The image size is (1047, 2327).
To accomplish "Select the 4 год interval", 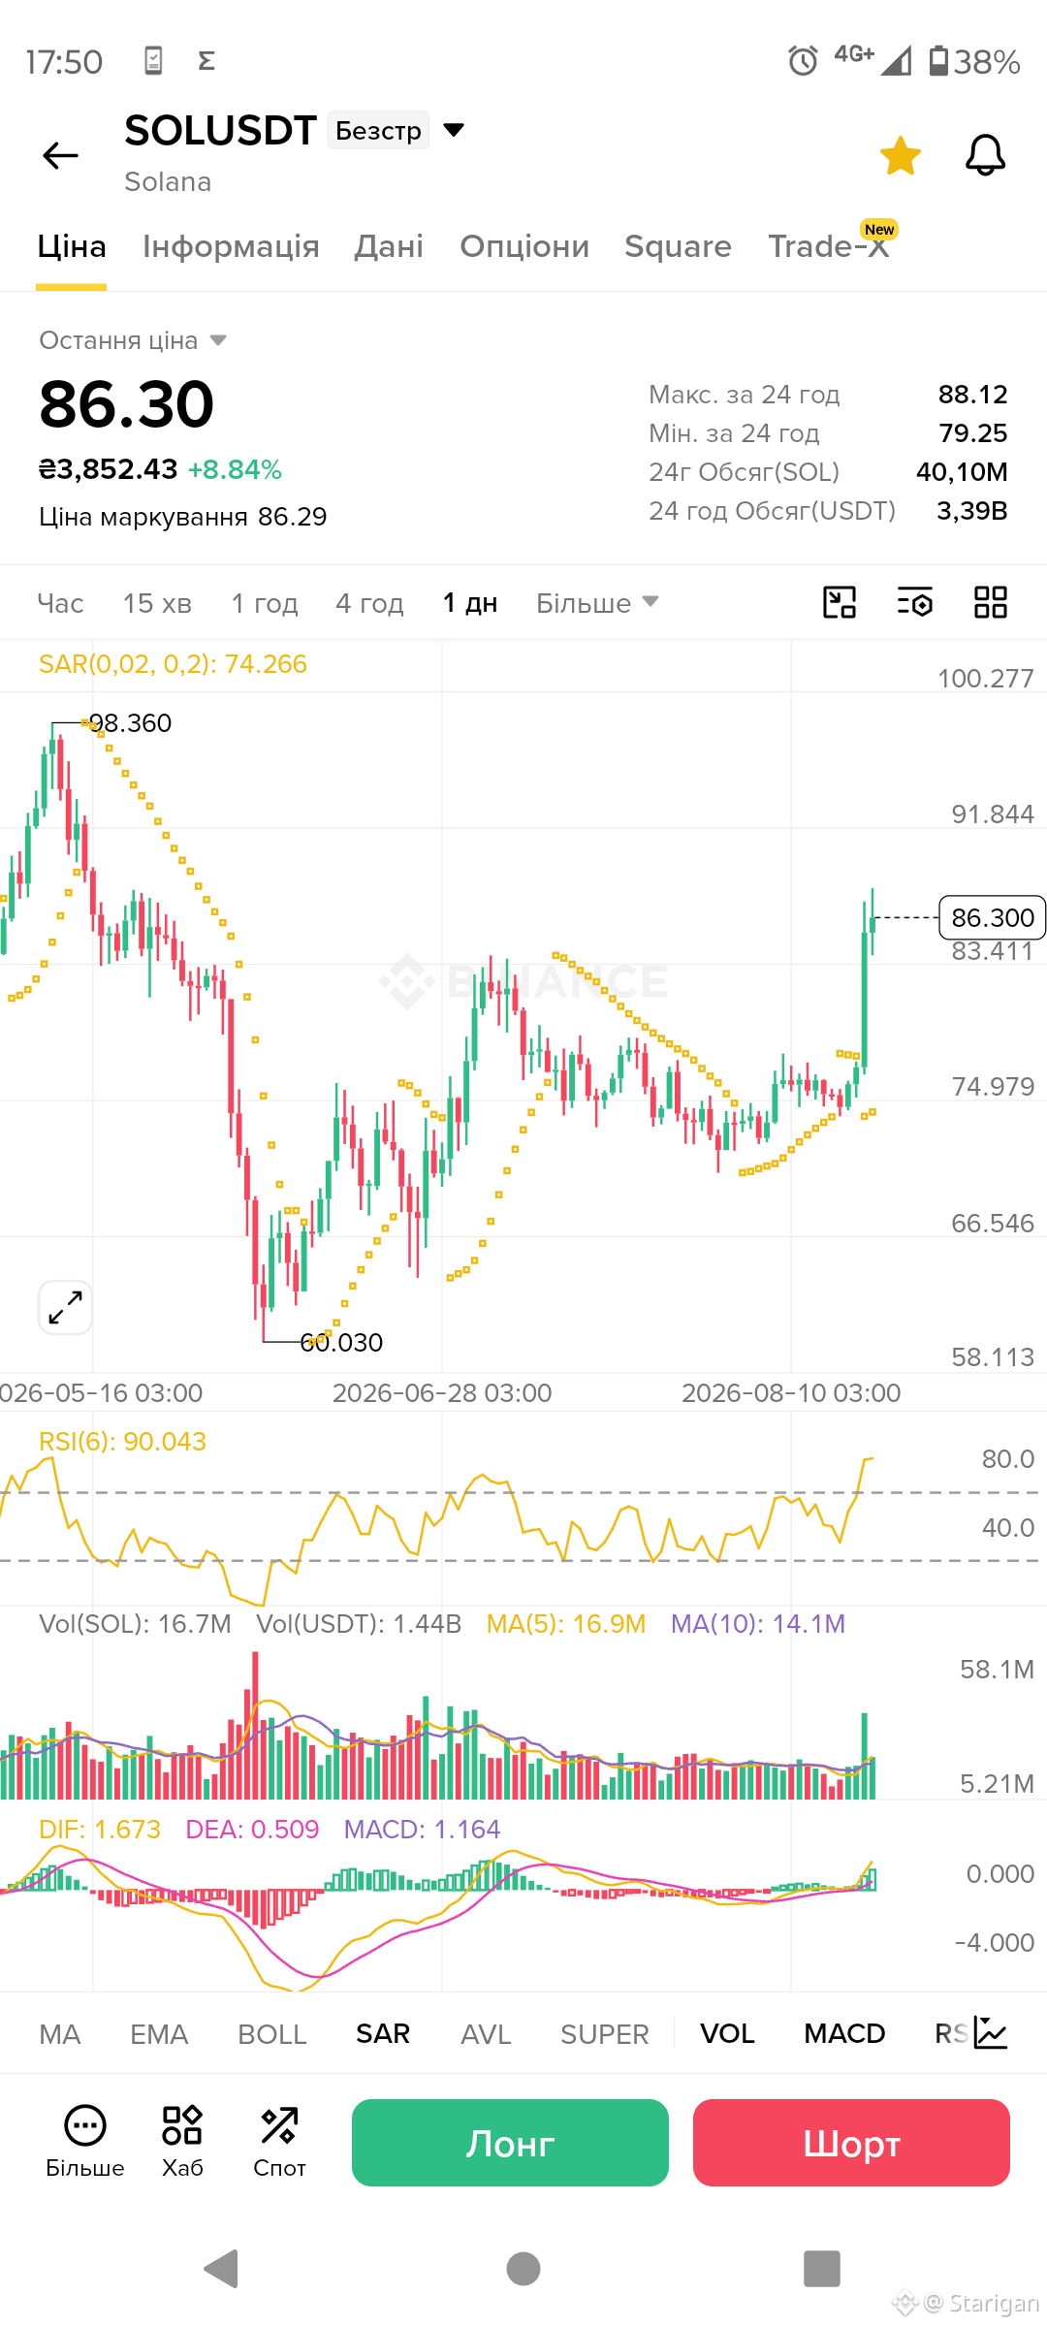I will 369,603.
